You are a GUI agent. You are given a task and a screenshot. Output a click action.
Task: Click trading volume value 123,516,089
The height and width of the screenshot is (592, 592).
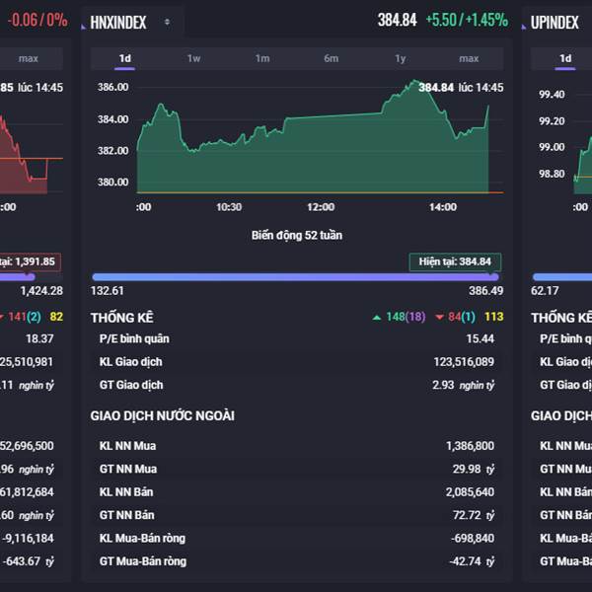(464, 362)
